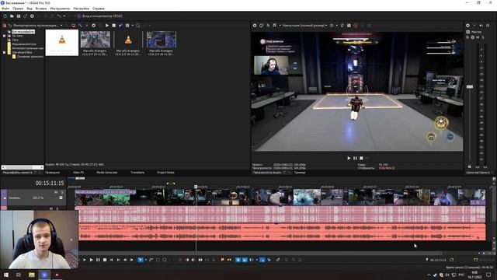Viewport: 497px width, 280px height.
Task: Click the Search media magnifier icon
Action: [138, 26]
